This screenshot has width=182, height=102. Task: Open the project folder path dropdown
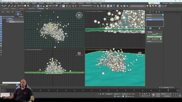coord(138,6)
